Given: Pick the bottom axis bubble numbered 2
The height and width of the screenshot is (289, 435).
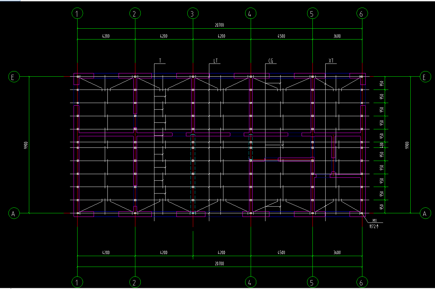Looking at the screenshot, I should pyautogui.click(x=135, y=282).
